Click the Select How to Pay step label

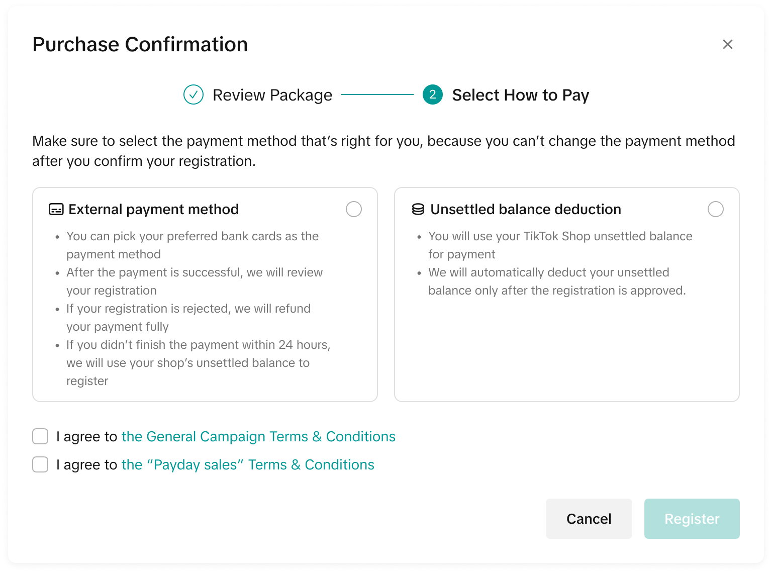[x=520, y=95]
